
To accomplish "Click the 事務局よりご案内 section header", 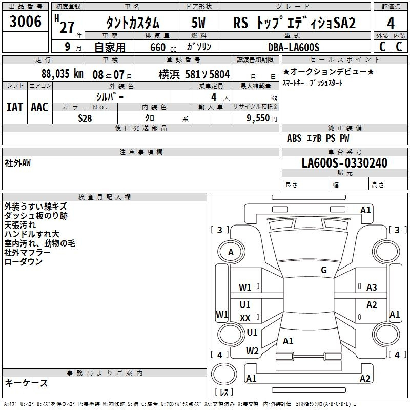I will coord(105,373).
